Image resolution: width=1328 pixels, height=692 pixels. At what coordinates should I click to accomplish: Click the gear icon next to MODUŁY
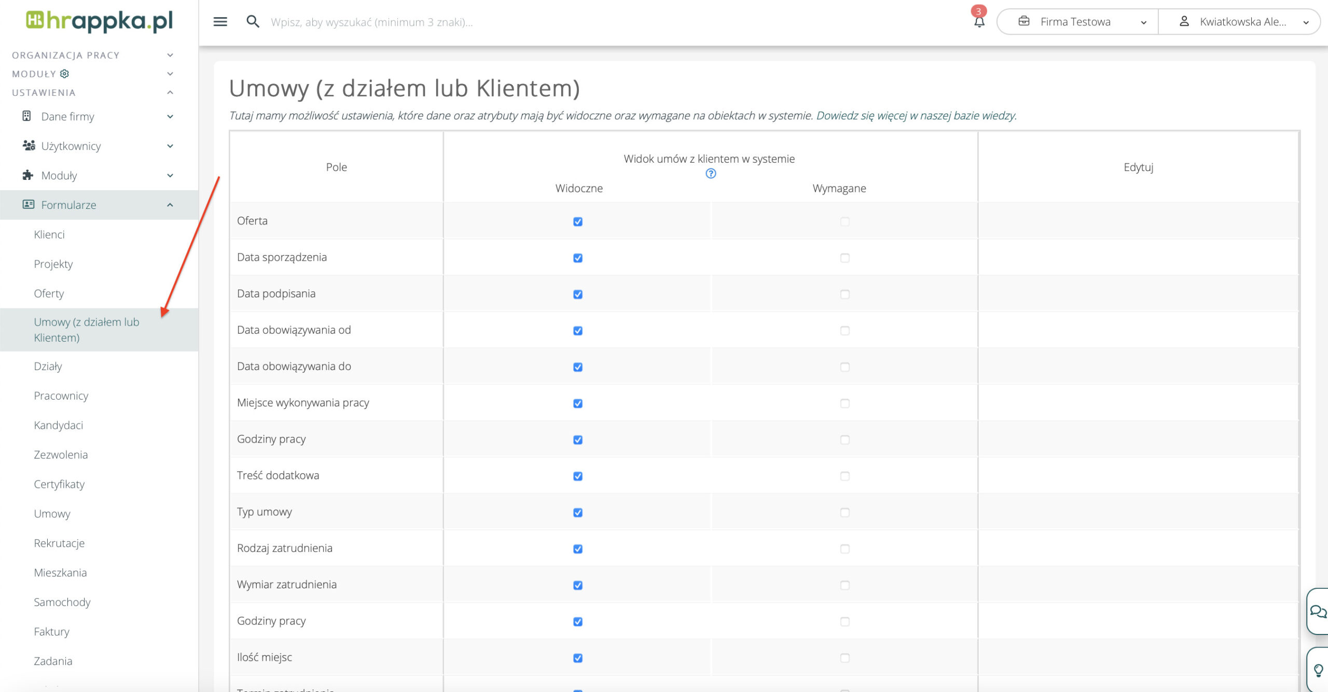pyautogui.click(x=64, y=74)
